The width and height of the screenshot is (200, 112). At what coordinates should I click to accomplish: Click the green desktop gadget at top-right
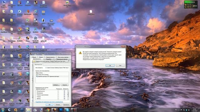coord(191,5)
